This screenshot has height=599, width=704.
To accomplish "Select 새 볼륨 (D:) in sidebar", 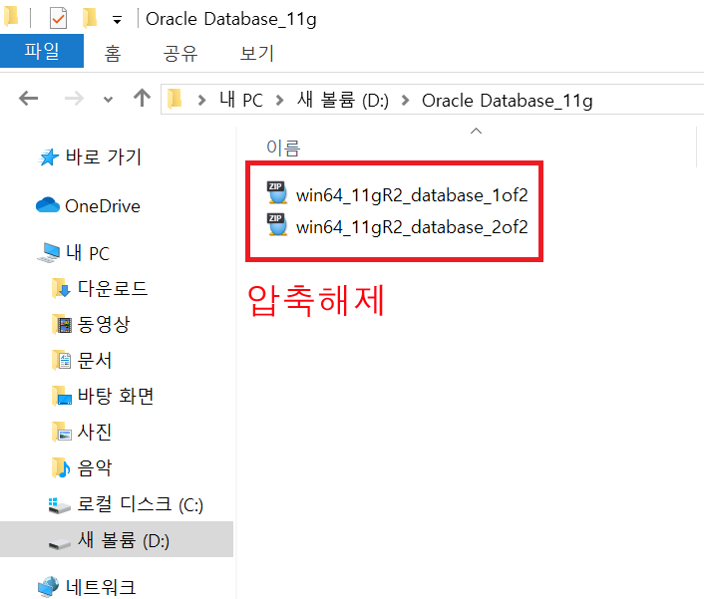I will click(117, 539).
